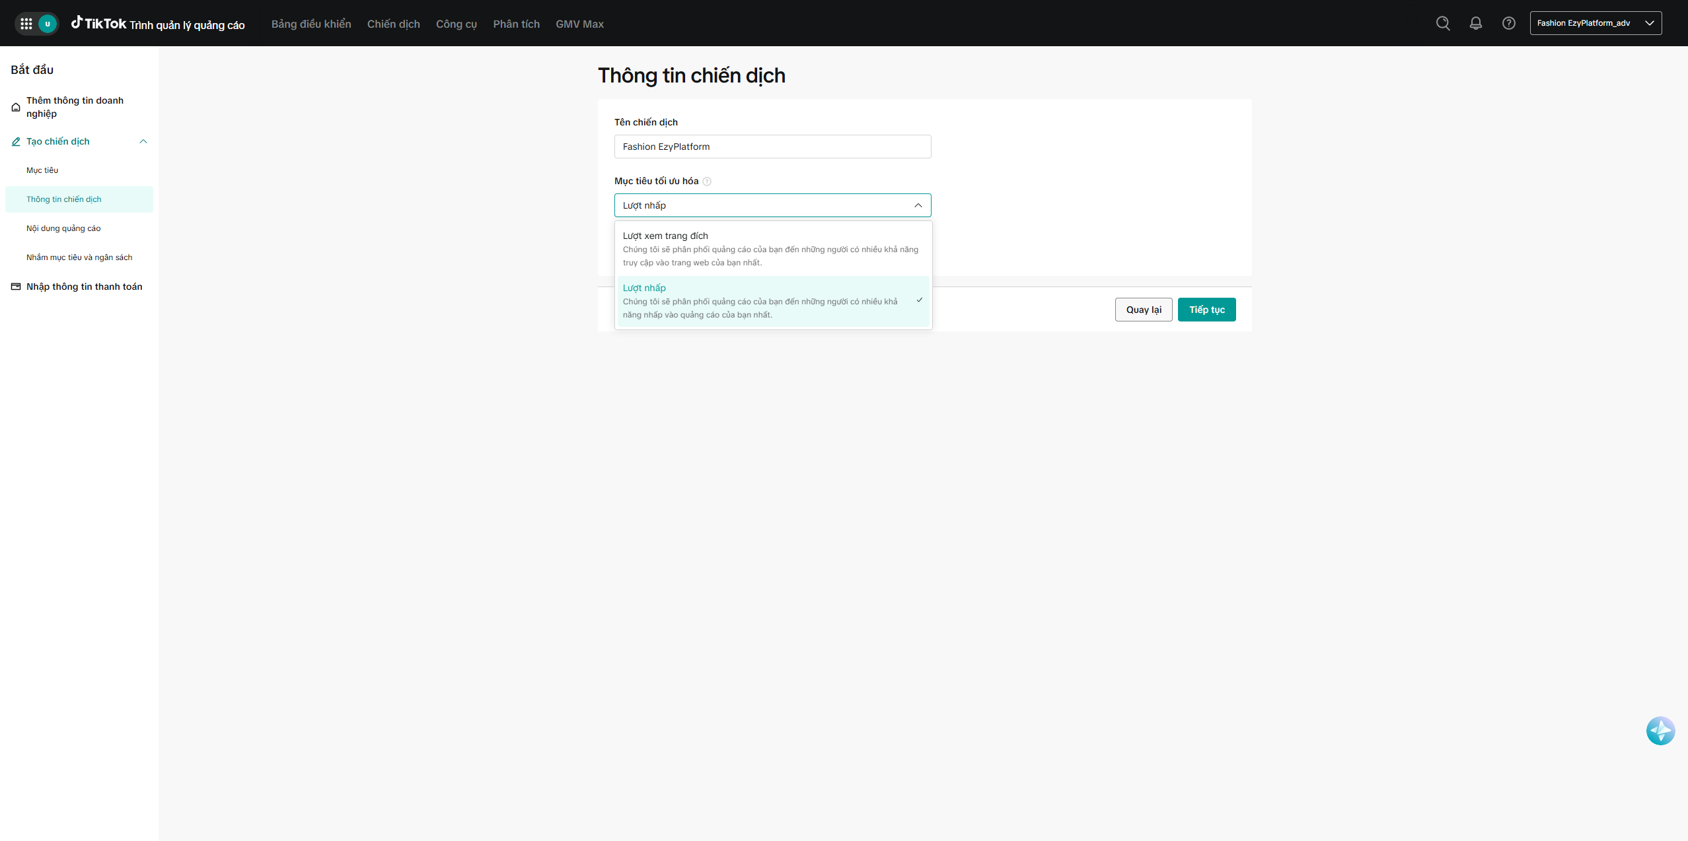Select the Lượt nhấp option in list

click(x=773, y=301)
